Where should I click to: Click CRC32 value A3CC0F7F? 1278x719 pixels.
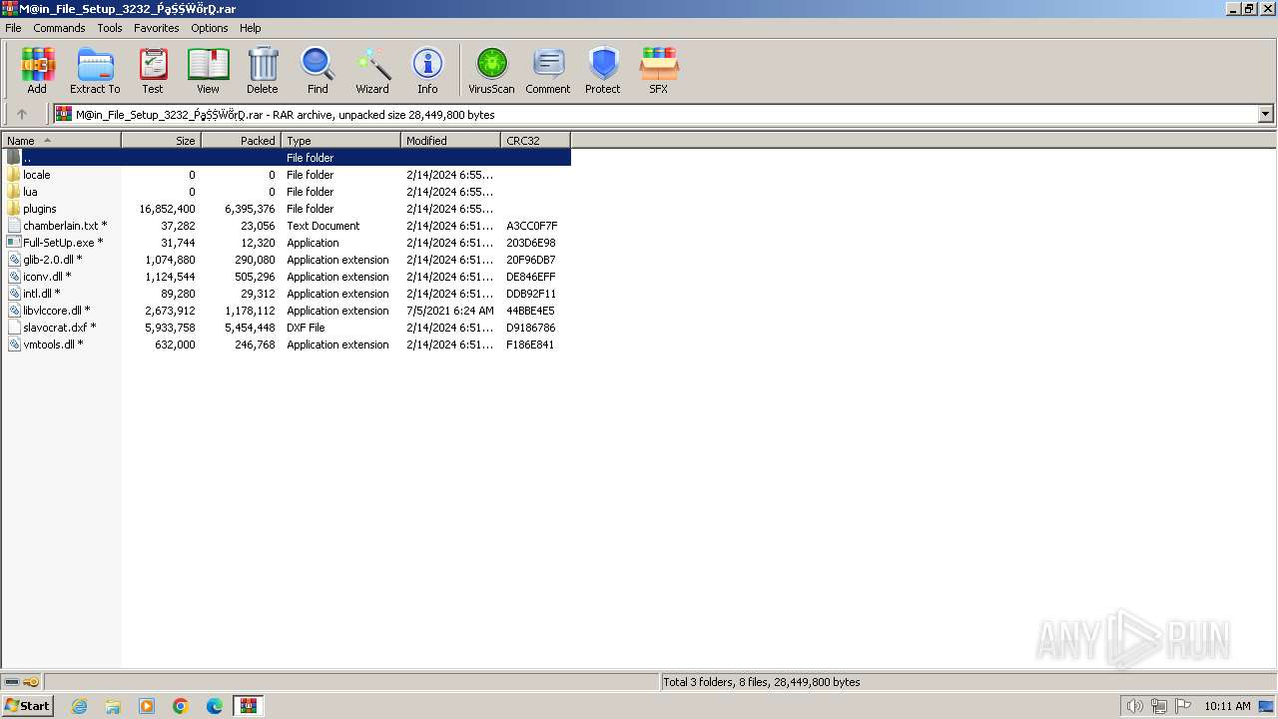click(532, 226)
